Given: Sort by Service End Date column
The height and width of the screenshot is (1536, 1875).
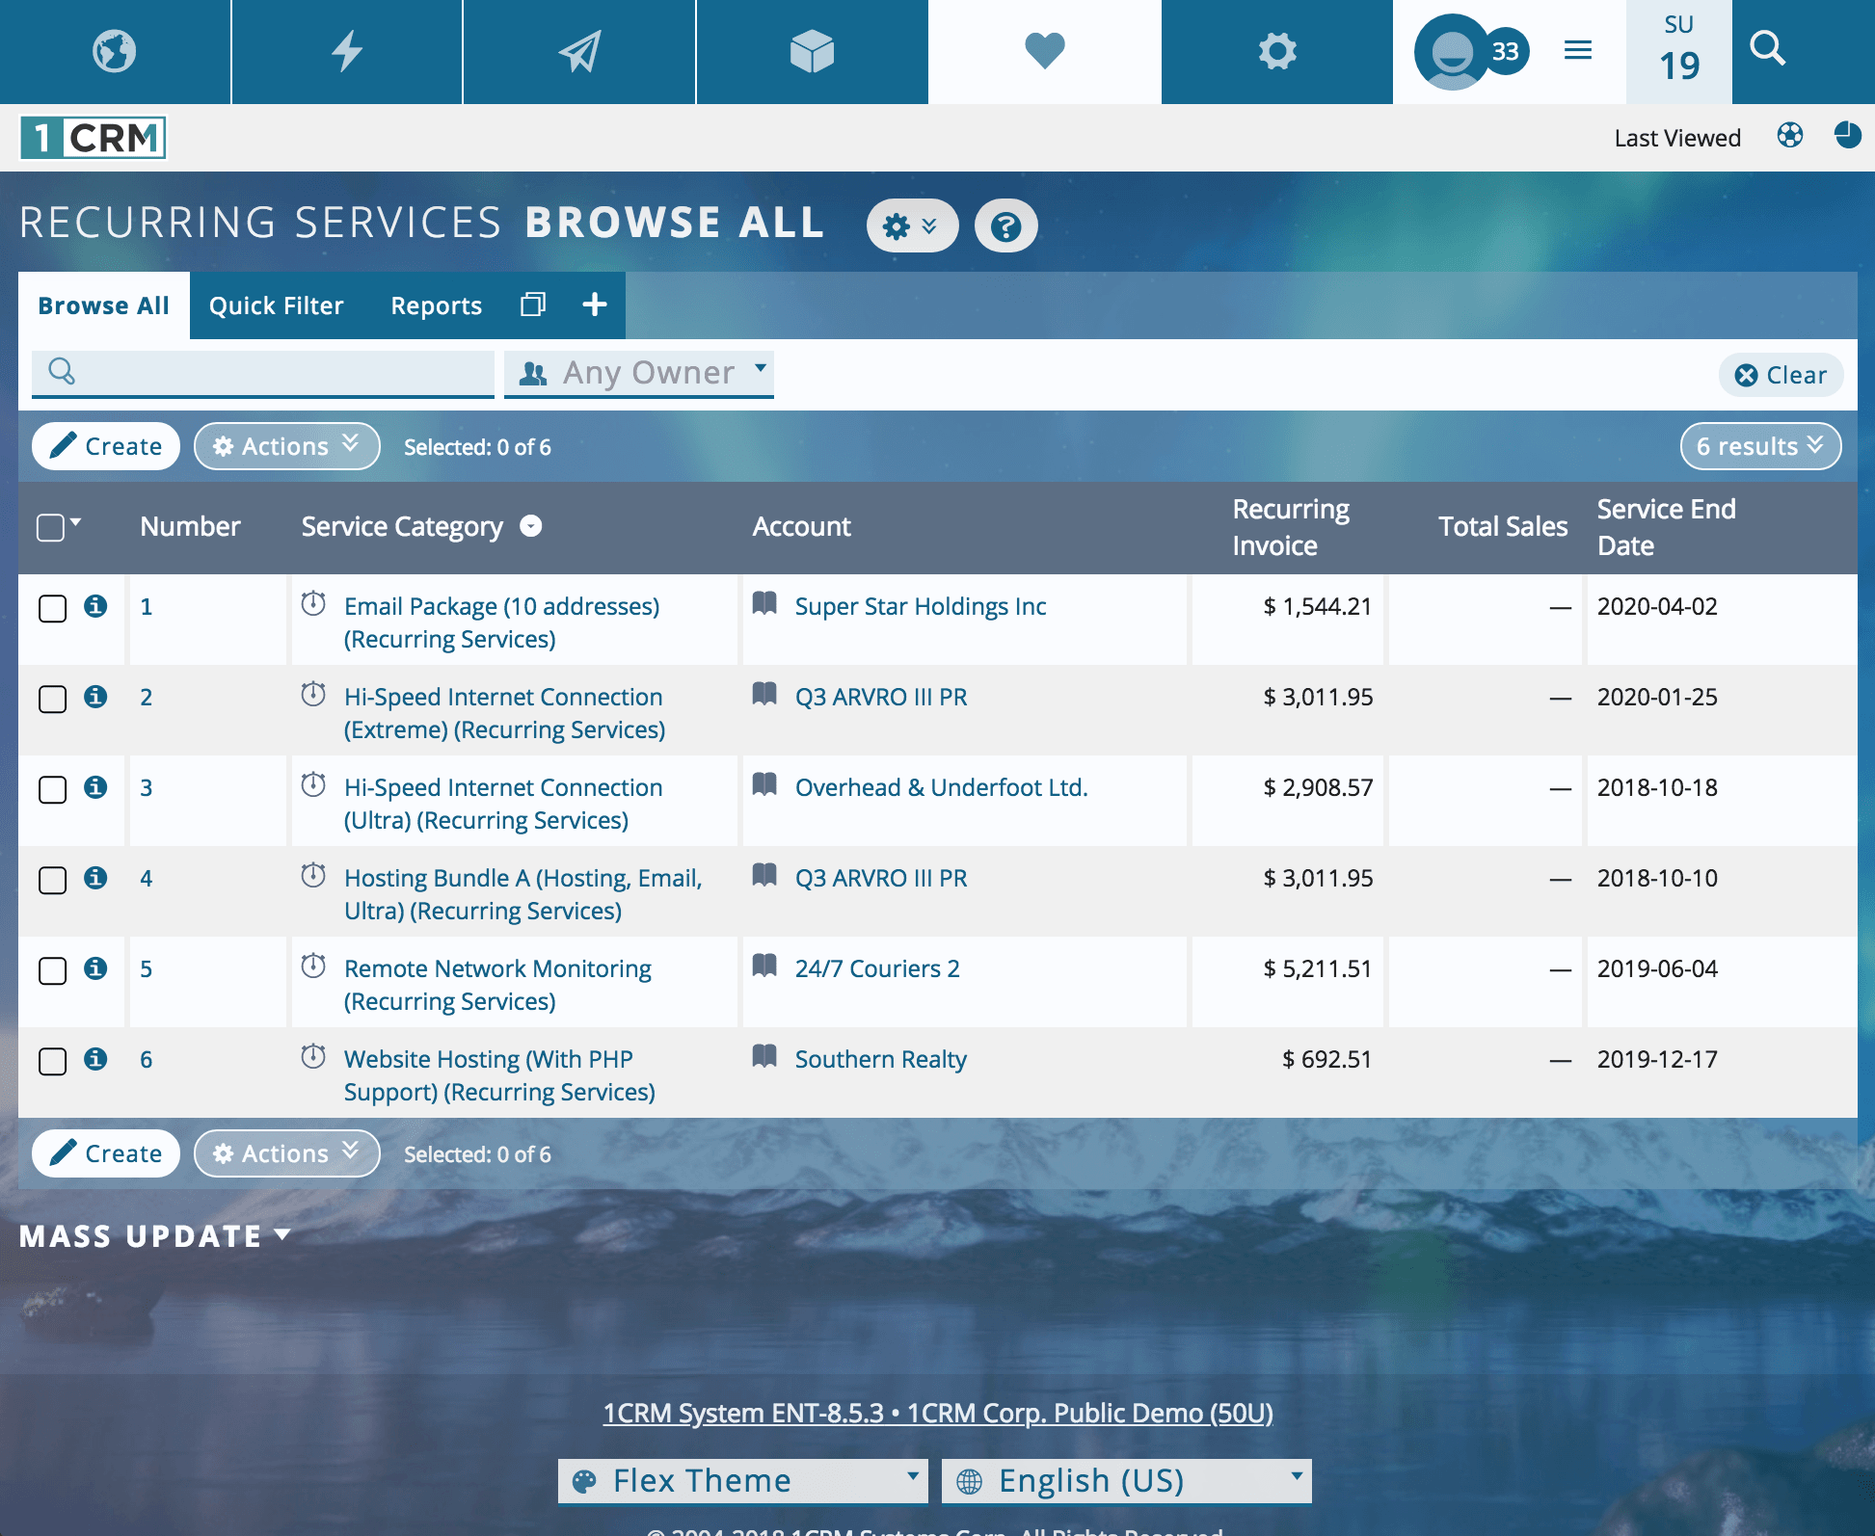Looking at the screenshot, I should [1666, 527].
